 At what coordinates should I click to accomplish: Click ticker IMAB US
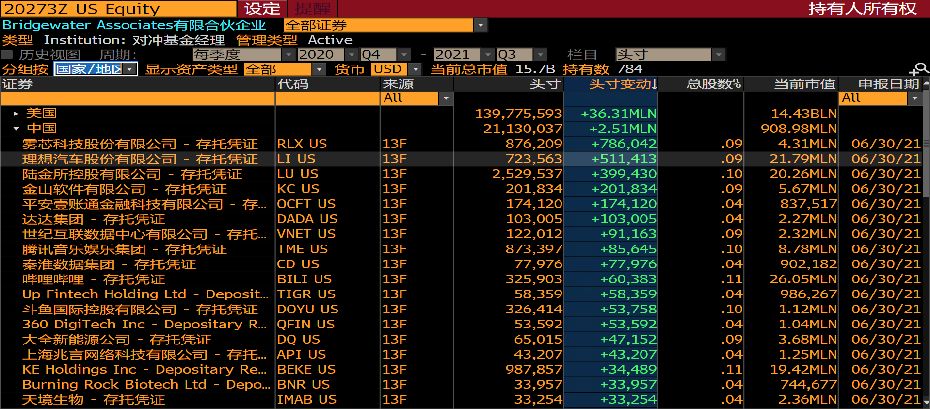click(x=306, y=399)
